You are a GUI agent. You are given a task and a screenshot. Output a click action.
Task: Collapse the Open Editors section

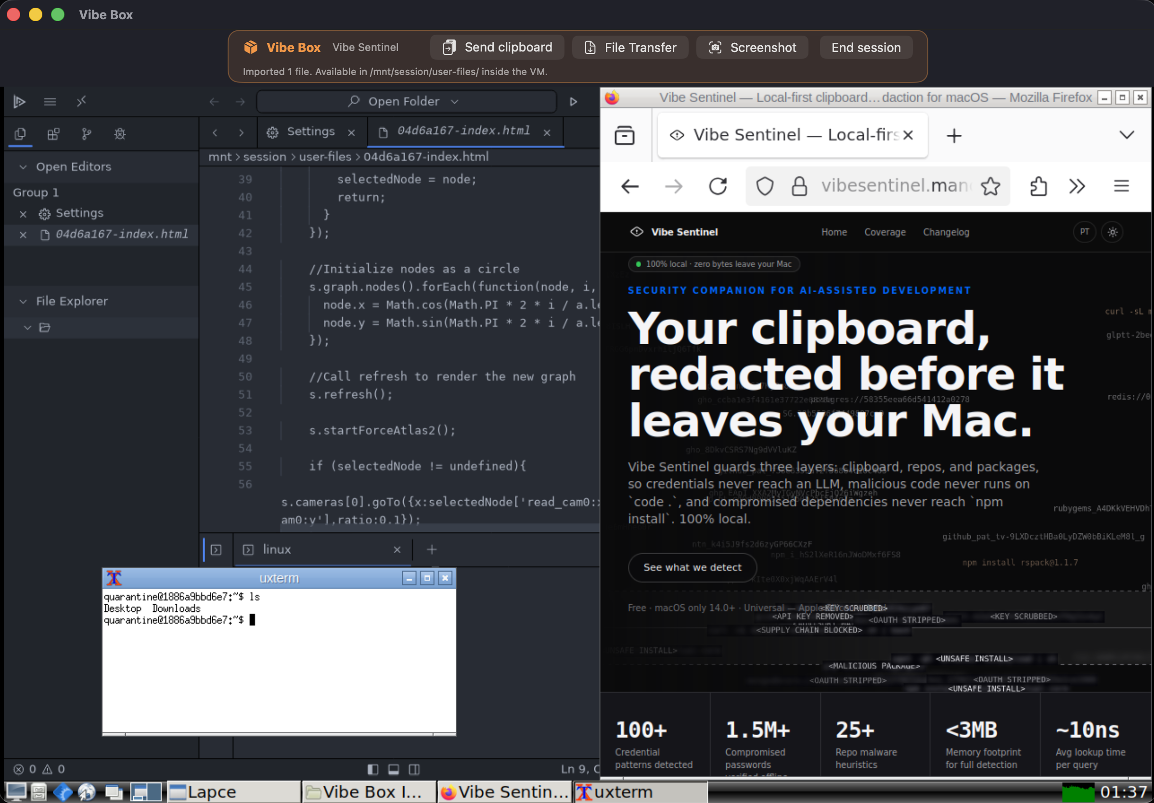[x=23, y=167]
